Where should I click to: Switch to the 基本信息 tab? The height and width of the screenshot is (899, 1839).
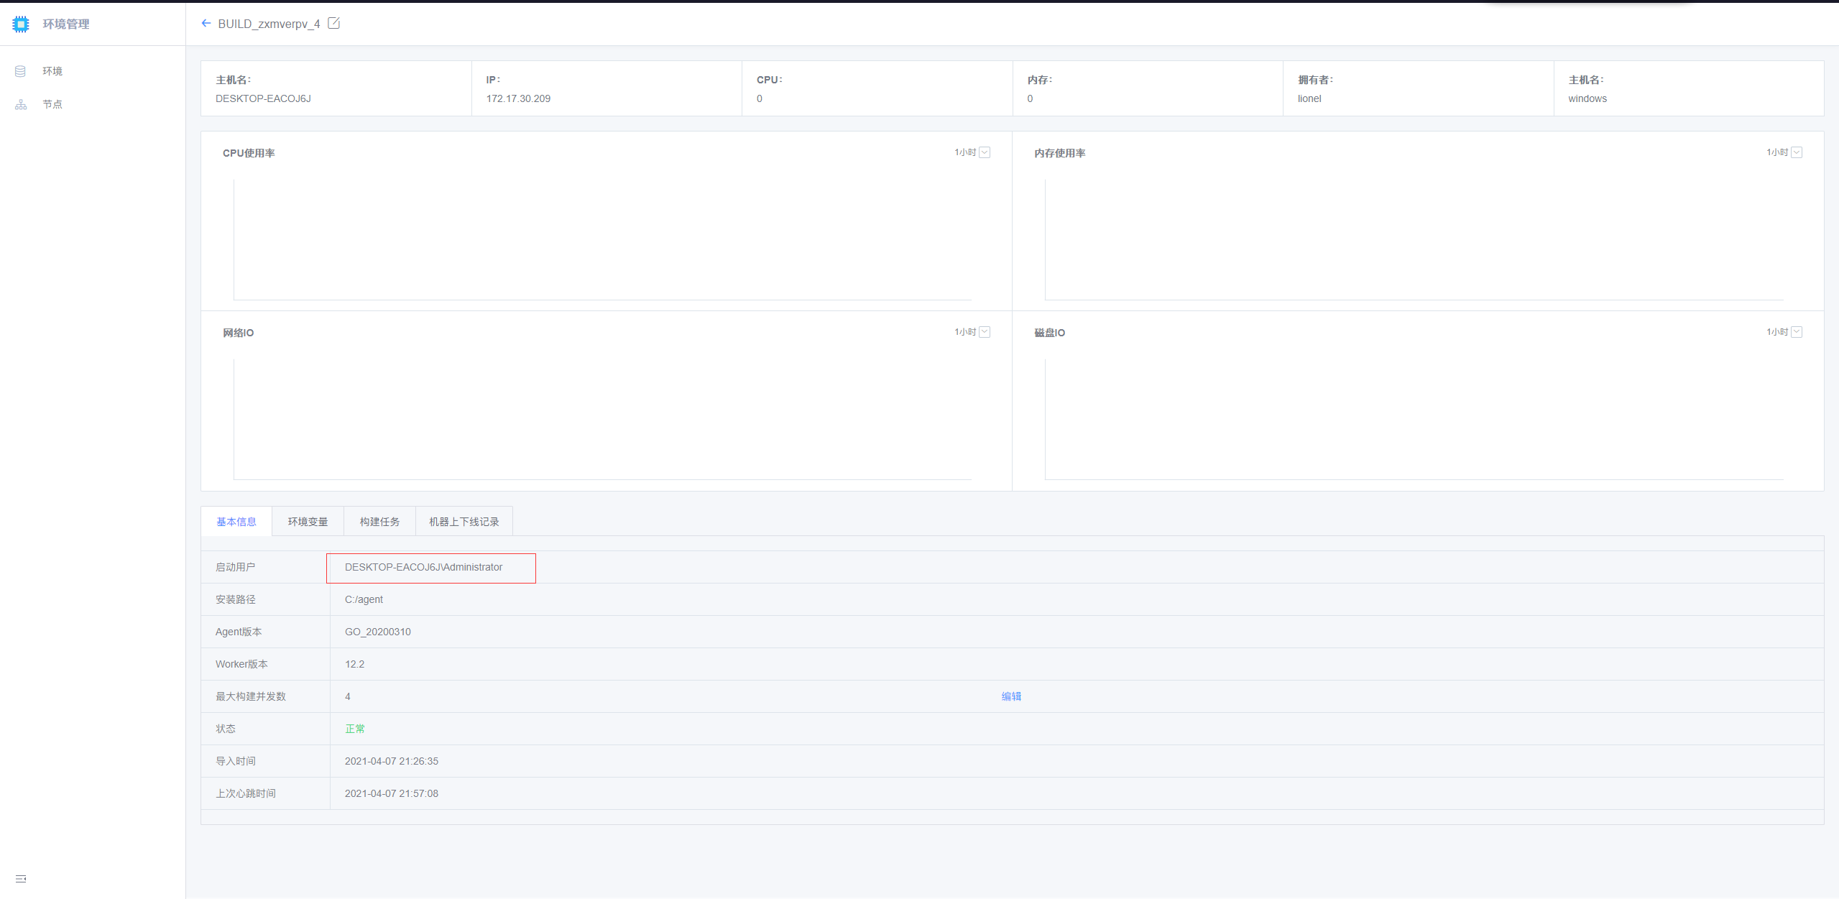pos(236,522)
